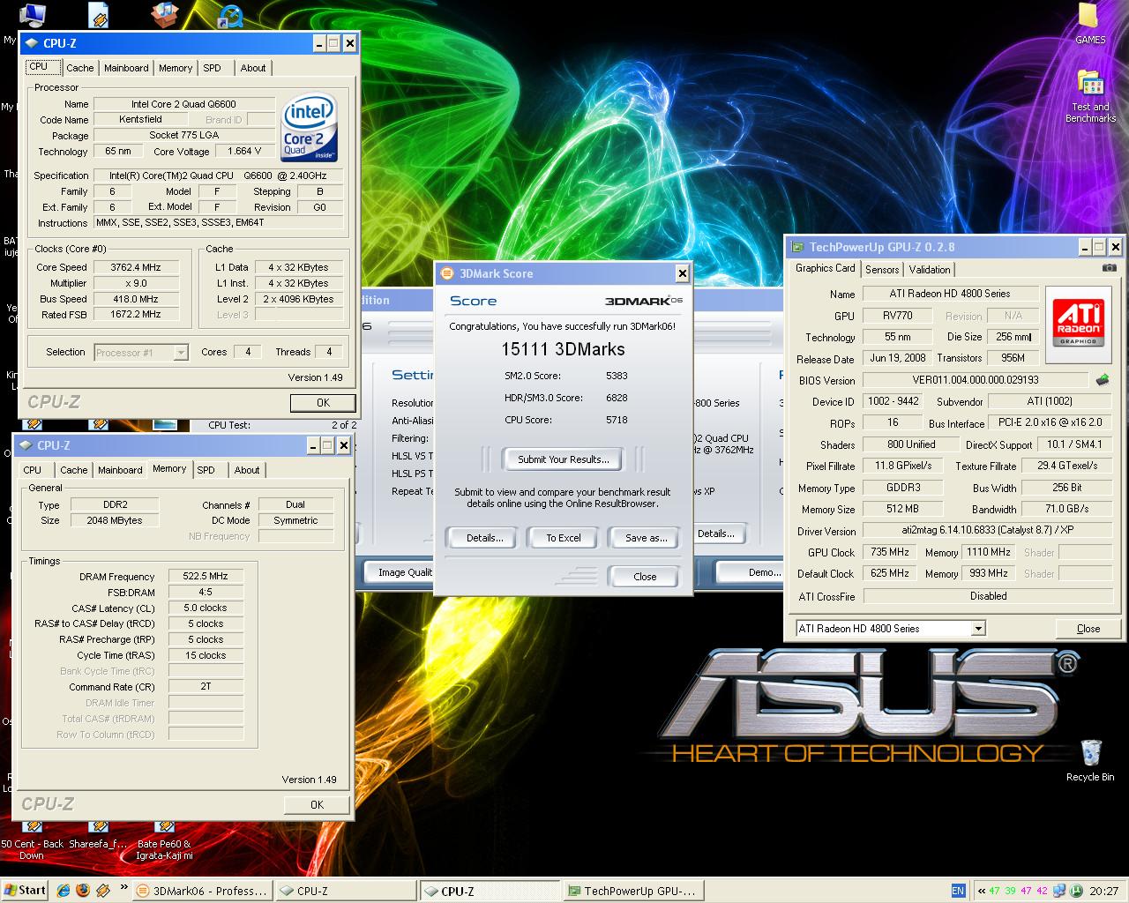
Task: Click the Driver Version field in GPU-Z
Action: (988, 530)
